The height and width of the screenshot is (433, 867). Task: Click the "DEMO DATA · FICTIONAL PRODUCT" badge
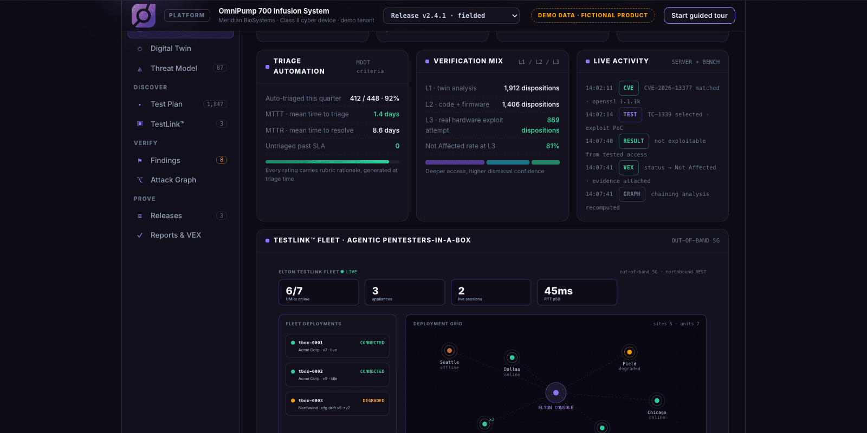[593, 16]
